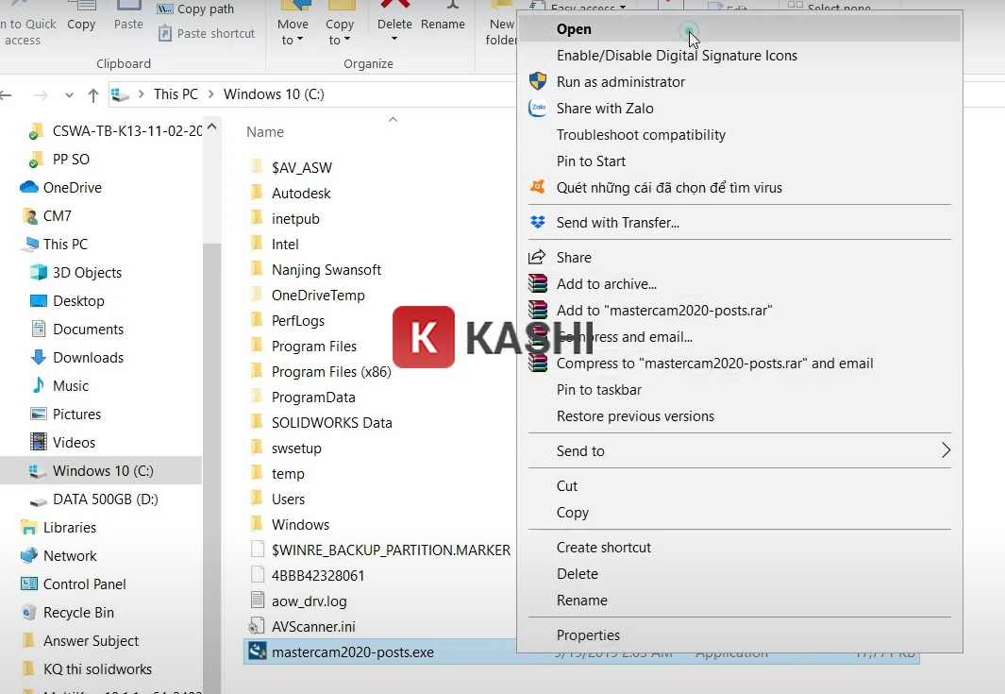This screenshot has height=694, width=1005.
Task: Select Open from the context menu
Action: tap(574, 29)
